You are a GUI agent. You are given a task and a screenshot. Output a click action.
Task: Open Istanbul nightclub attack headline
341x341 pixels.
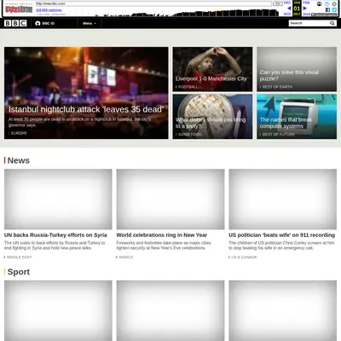click(86, 109)
